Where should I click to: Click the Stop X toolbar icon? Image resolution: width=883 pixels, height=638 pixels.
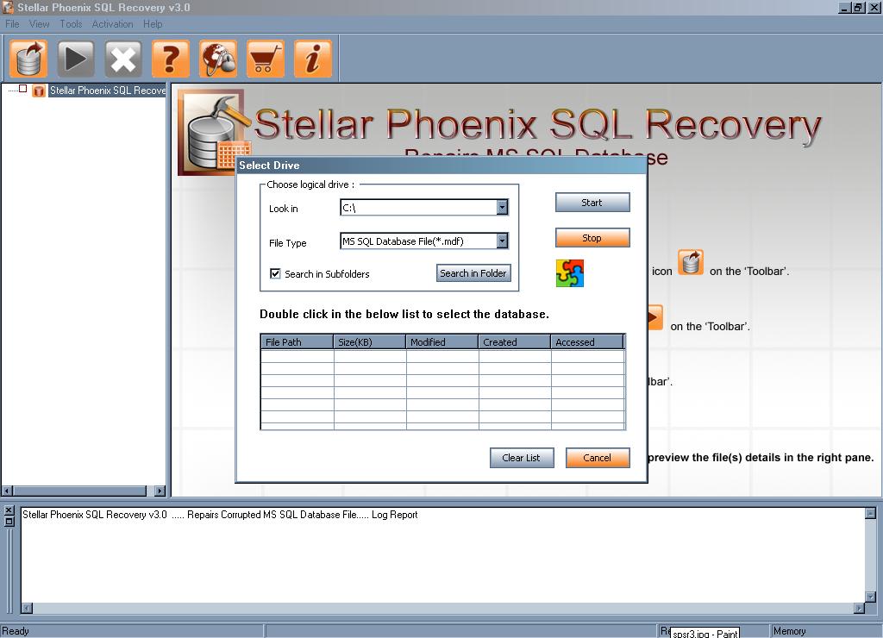[x=123, y=59]
